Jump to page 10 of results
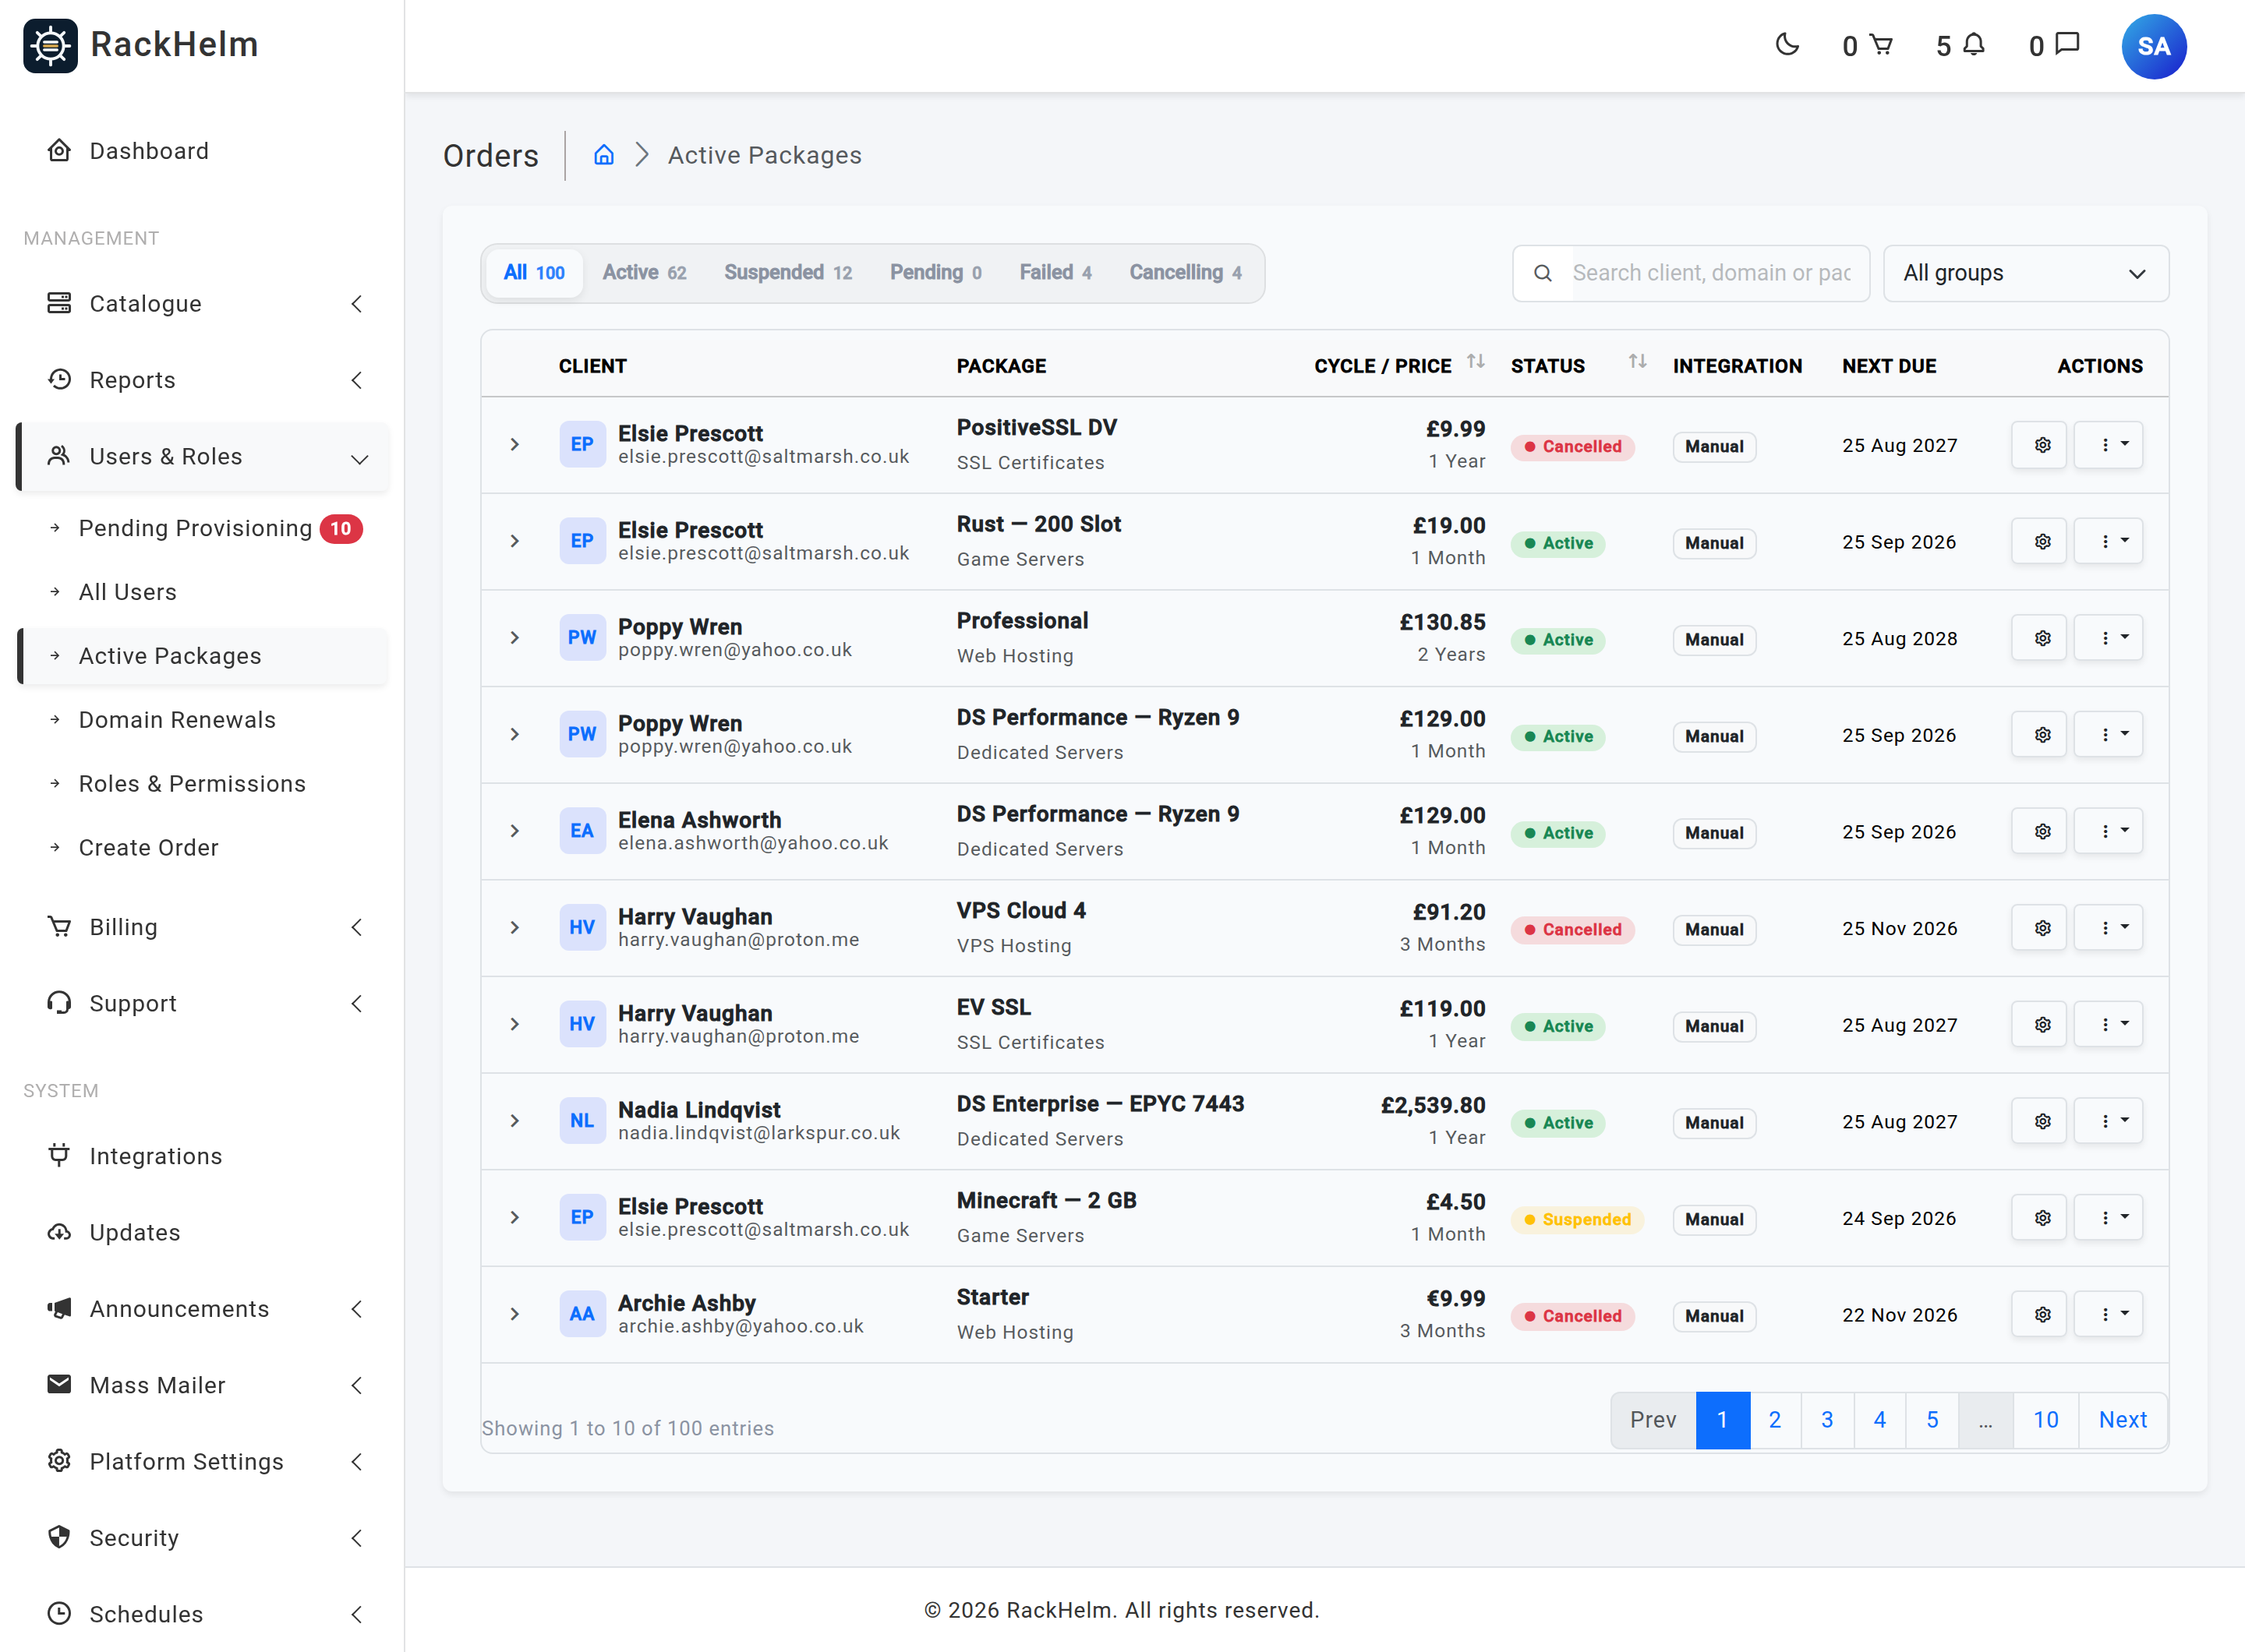The height and width of the screenshot is (1652, 2245). pos(2045,1420)
